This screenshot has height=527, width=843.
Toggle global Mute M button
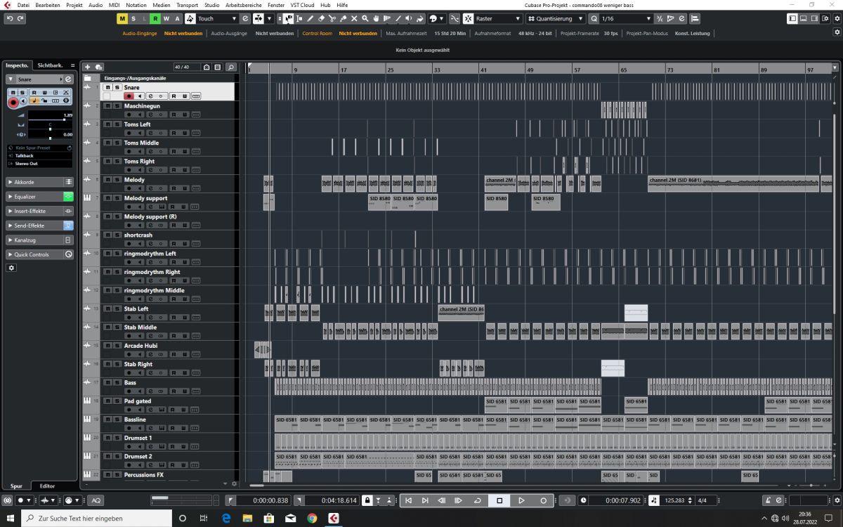122,18
